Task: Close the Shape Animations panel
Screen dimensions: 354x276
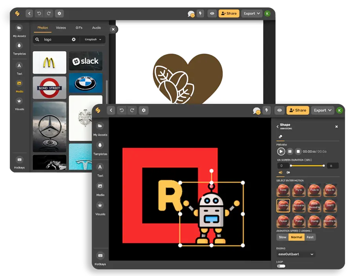Action: (x=336, y=127)
